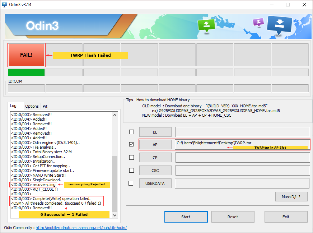Click the Mass D/L ? button
Screen dimensions: 313x233
pyautogui.click(x=291, y=197)
